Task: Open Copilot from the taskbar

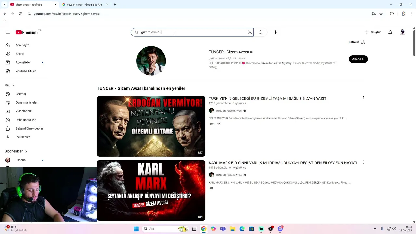Action: pyautogui.click(x=213, y=229)
